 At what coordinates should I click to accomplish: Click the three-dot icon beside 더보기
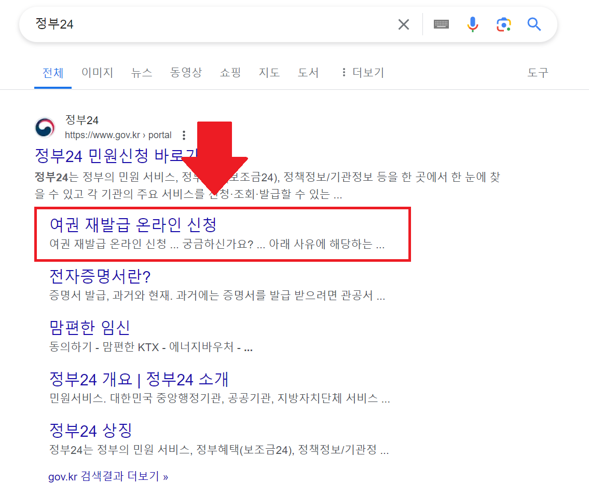(x=344, y=72)
